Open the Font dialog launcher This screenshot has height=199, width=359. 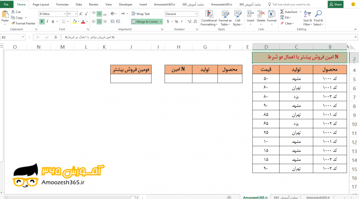point(88,29)
